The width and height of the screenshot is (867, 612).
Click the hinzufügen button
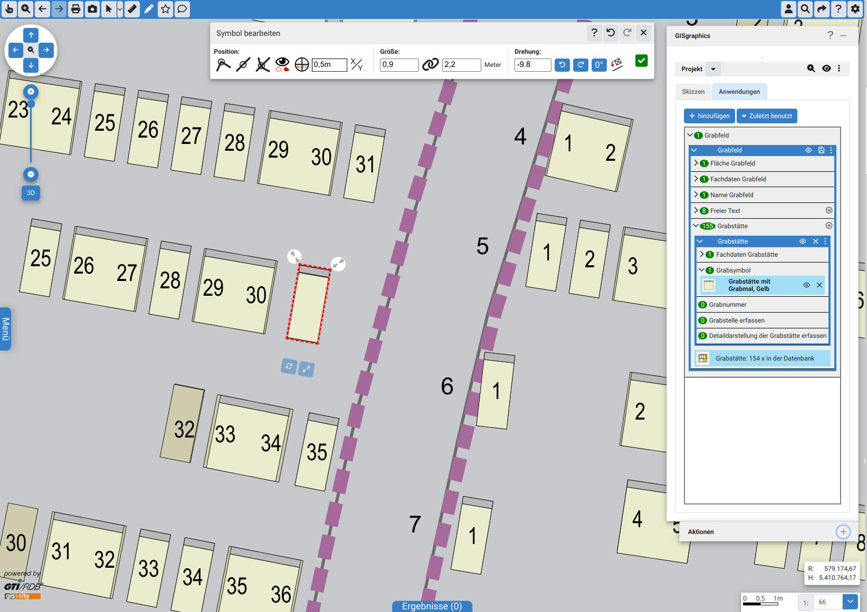pyautogui.click(x=709, y=116)
